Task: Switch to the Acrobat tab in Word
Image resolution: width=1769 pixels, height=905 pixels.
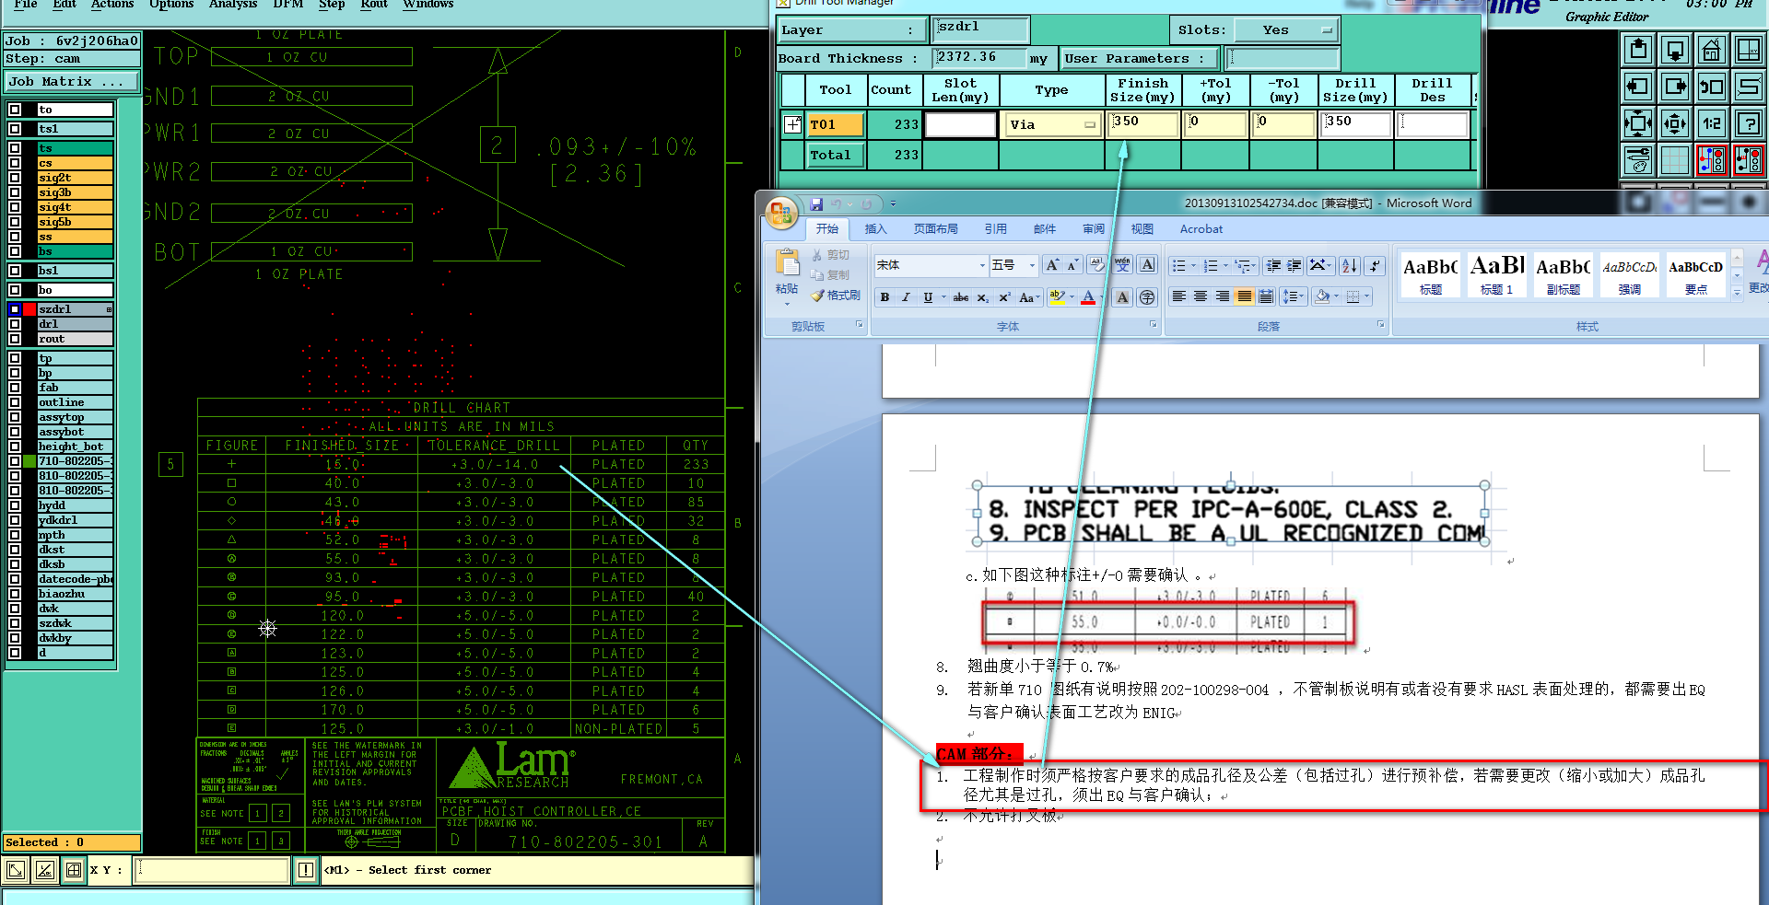Action: click(1201, 229)
